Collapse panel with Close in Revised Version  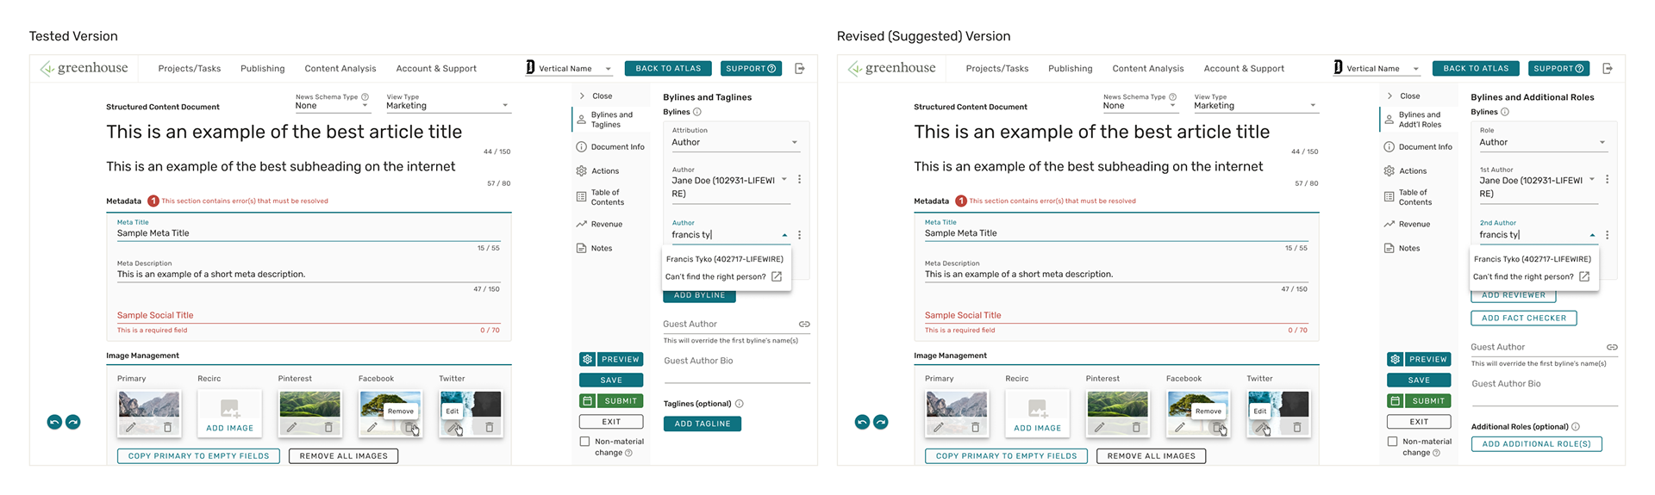pos(1403,96)
